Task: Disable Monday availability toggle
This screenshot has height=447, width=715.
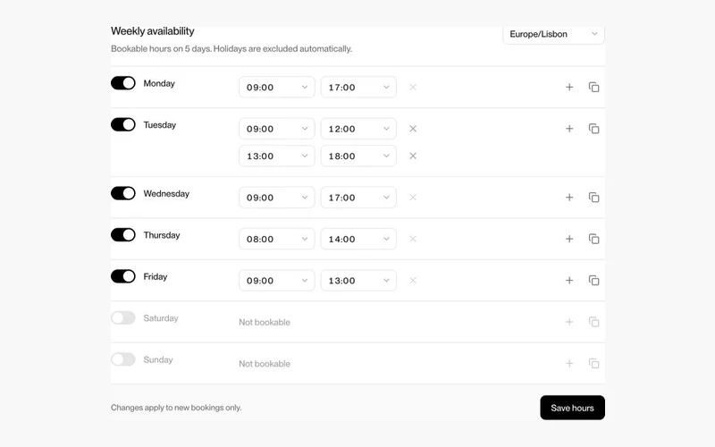Action: point(123,83)
